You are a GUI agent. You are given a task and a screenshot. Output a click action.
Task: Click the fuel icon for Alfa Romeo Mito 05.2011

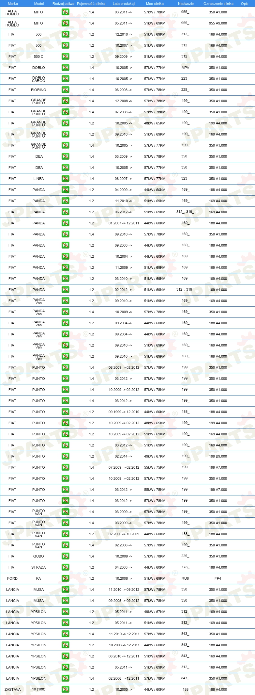click(65, 23)
